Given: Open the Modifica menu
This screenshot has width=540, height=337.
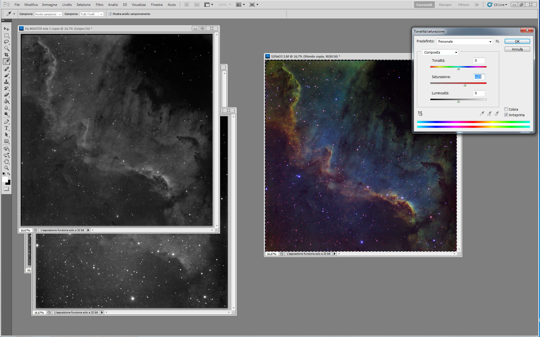Looking at the screenshot, I should click(31, 5).
